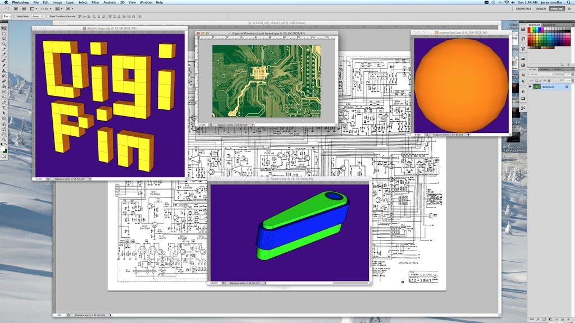Screen dimensions: 575x323
Task: Check Show Transform Controls
Action: (48, 16)
